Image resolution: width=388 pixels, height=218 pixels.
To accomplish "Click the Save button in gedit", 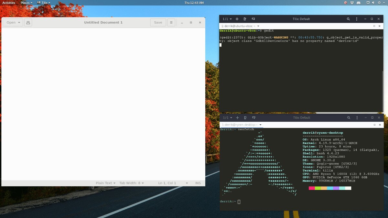I will (x=158, y=23).
